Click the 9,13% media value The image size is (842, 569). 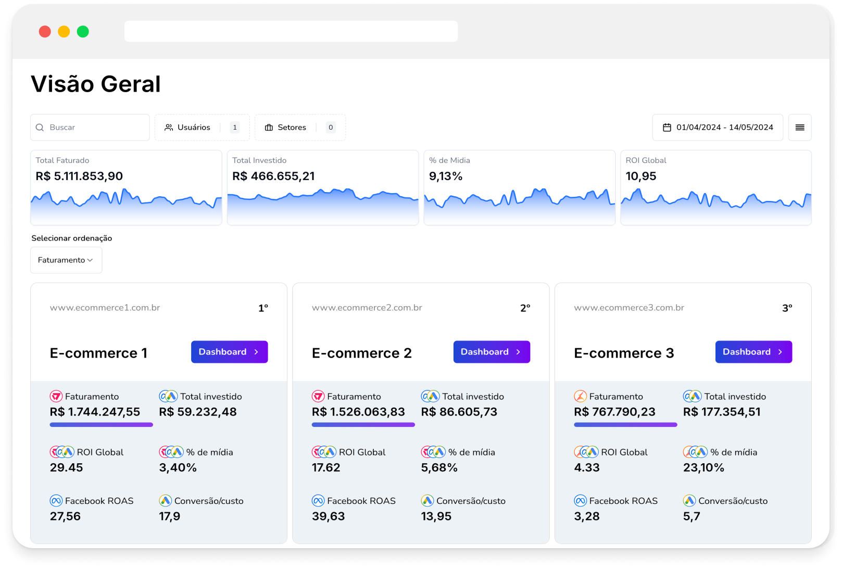pos(446,176)
